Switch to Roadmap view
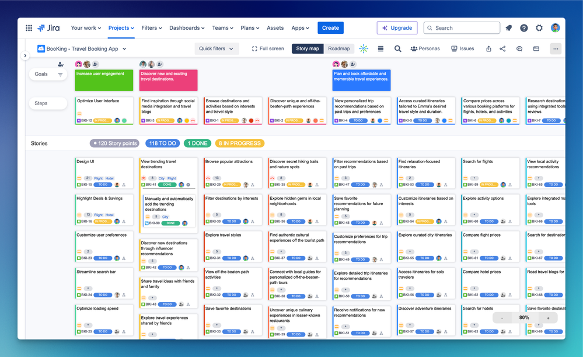Viewport: 583px width, 357px height. pyautogui.click(x=338, y=48)
